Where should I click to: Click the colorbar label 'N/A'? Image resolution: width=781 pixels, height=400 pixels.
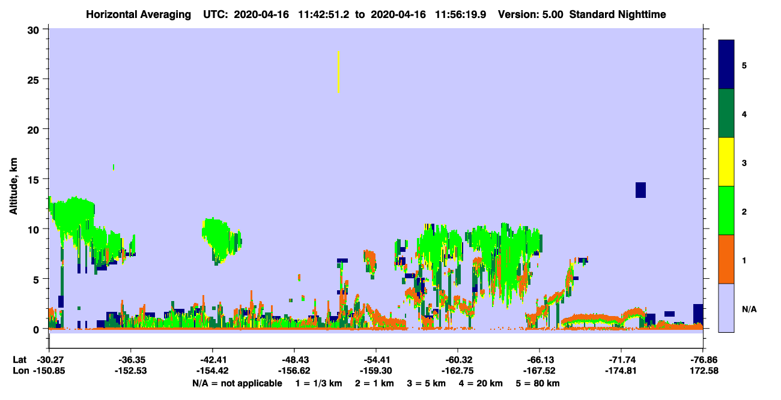[749, 309]
